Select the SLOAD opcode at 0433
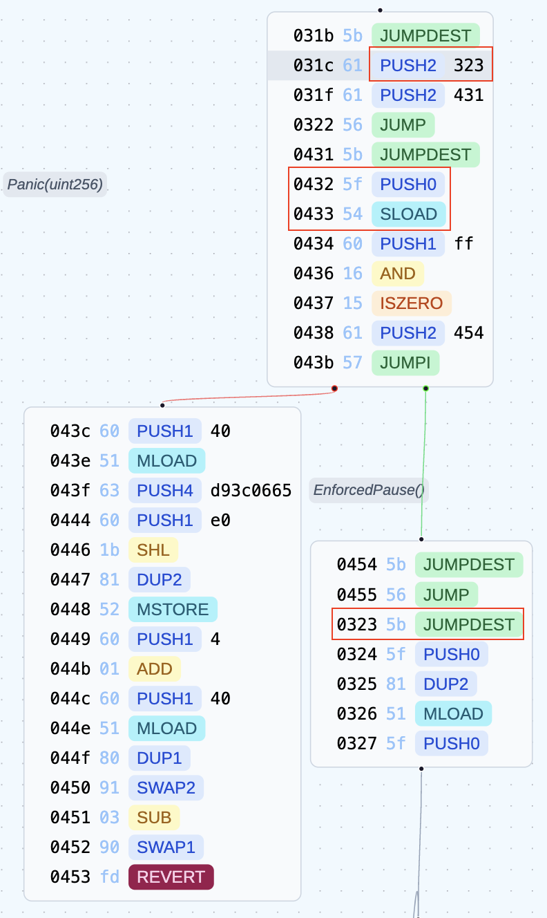The image size is (547, 918). (x=408, y=214)
